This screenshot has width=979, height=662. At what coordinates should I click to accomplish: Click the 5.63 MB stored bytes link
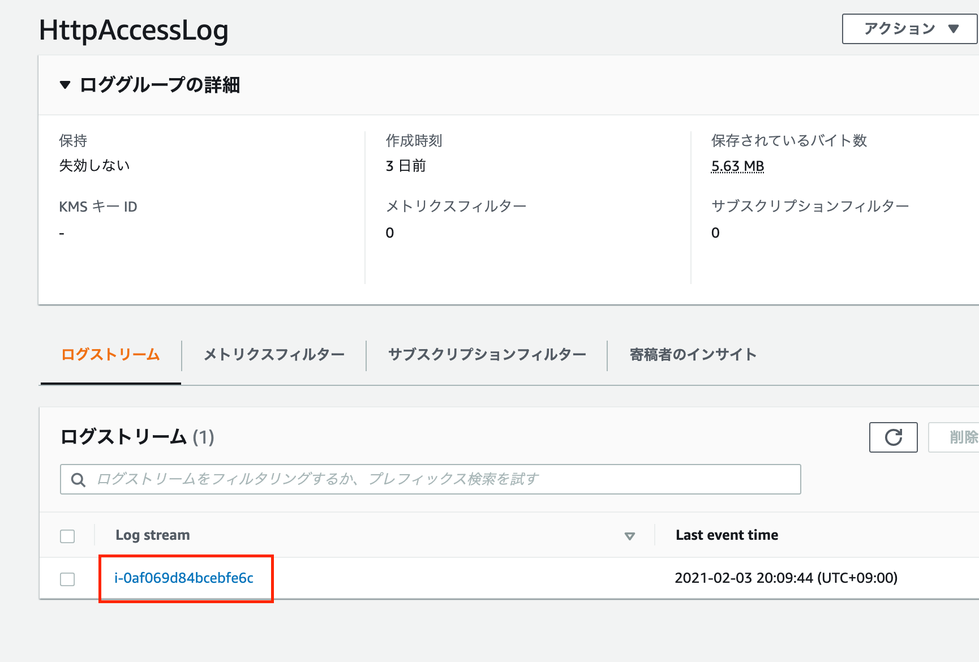[x=737, y=166]
